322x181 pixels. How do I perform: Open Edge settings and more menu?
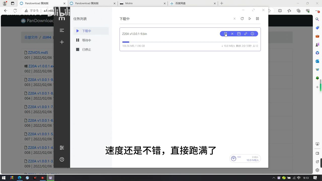tap(317, 11)
